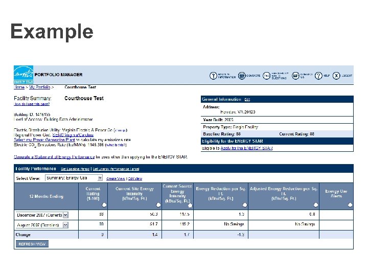
Task: Click the Energy Reduction per Sq. Ft. info circle
Action: coord(245,205)
